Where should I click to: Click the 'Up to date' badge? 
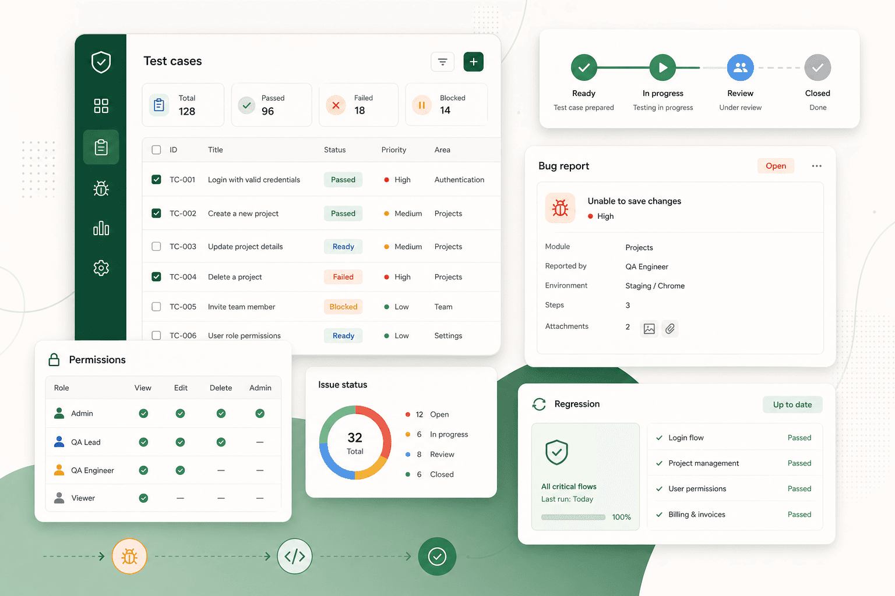click(792, 405)
